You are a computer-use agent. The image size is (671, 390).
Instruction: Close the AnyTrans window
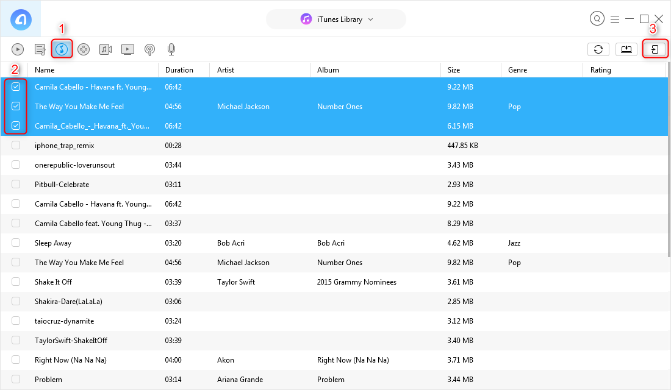click(x=659, y=19)
